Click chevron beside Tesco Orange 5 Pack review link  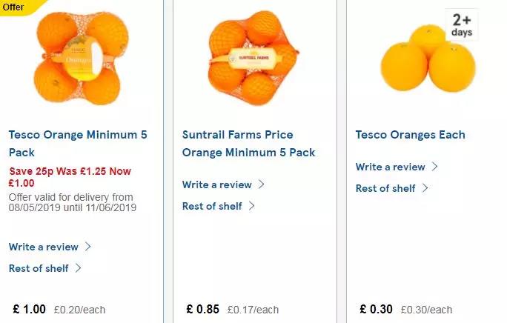[88, 247]
